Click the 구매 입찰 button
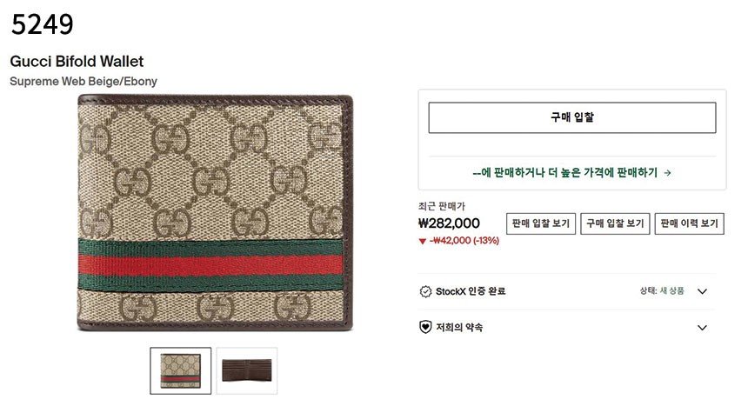 [x=571, y=117]
